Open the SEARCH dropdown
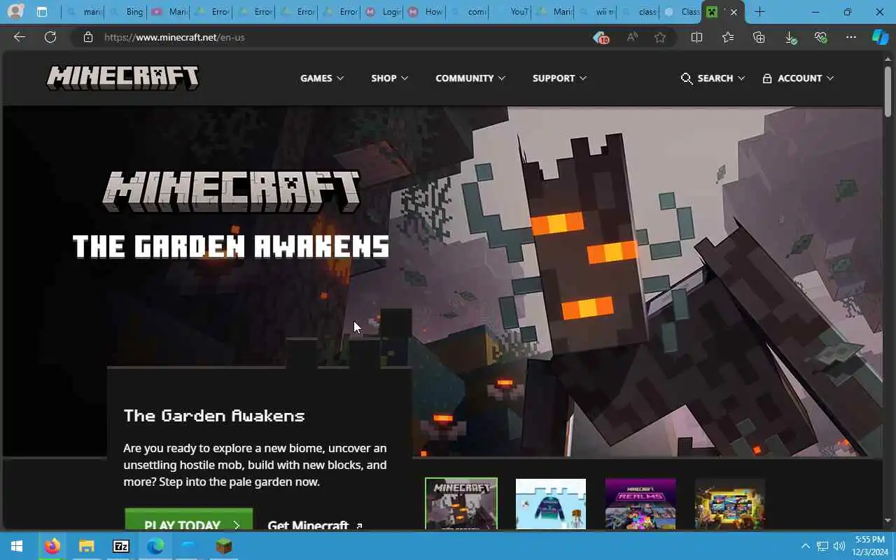 (713, 78)
